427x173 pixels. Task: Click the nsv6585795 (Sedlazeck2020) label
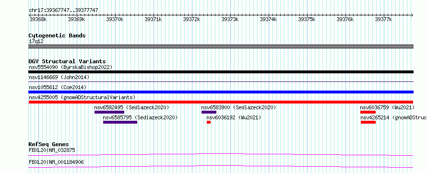pyautogui.click(x=140, y=117)
